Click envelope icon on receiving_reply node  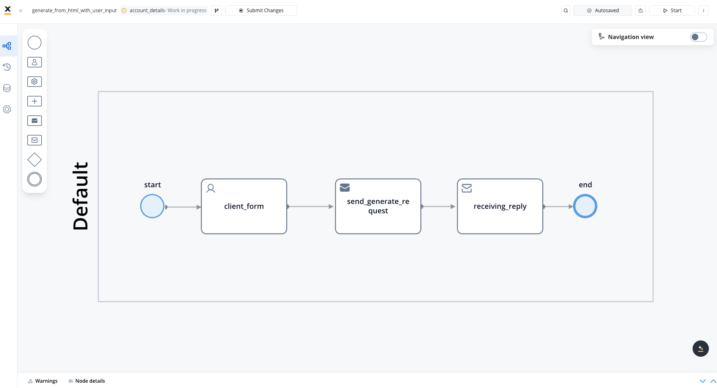click(x=467, y=188)
